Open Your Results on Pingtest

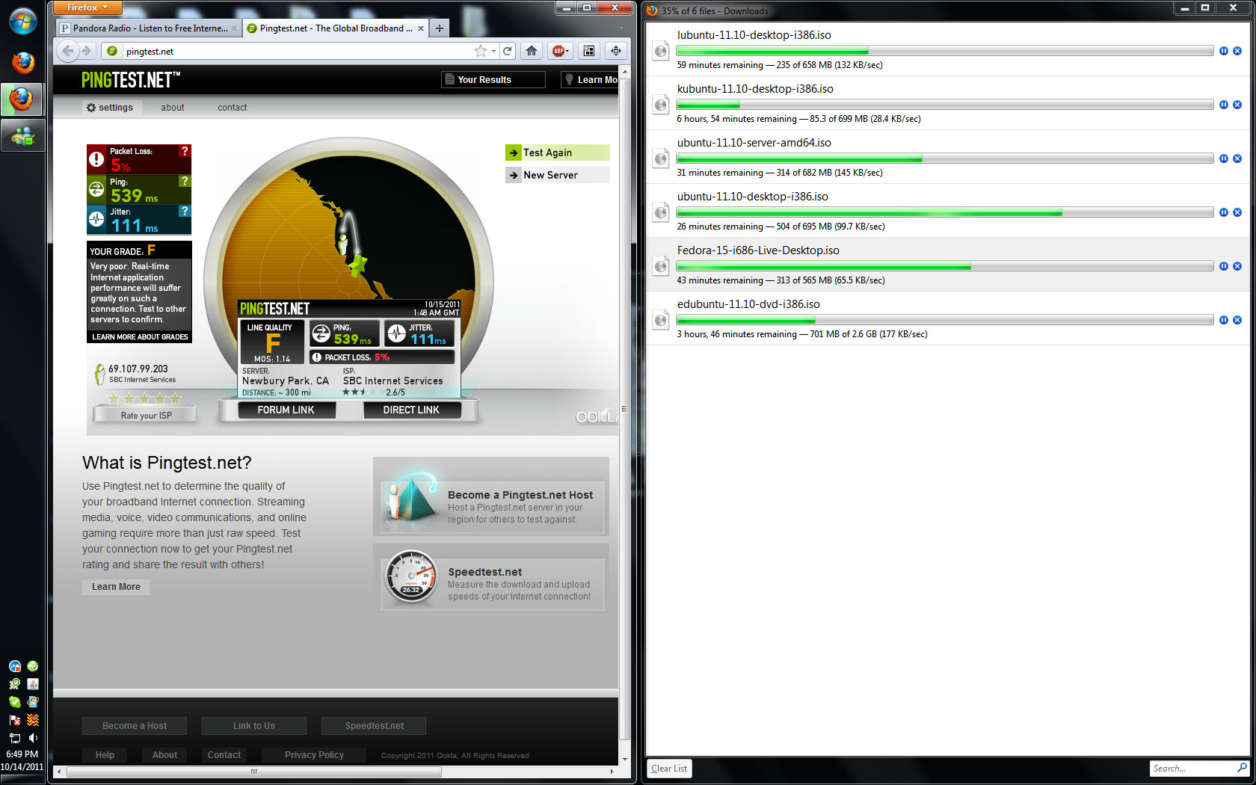493,80
